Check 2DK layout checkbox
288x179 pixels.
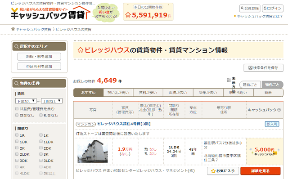41,148
